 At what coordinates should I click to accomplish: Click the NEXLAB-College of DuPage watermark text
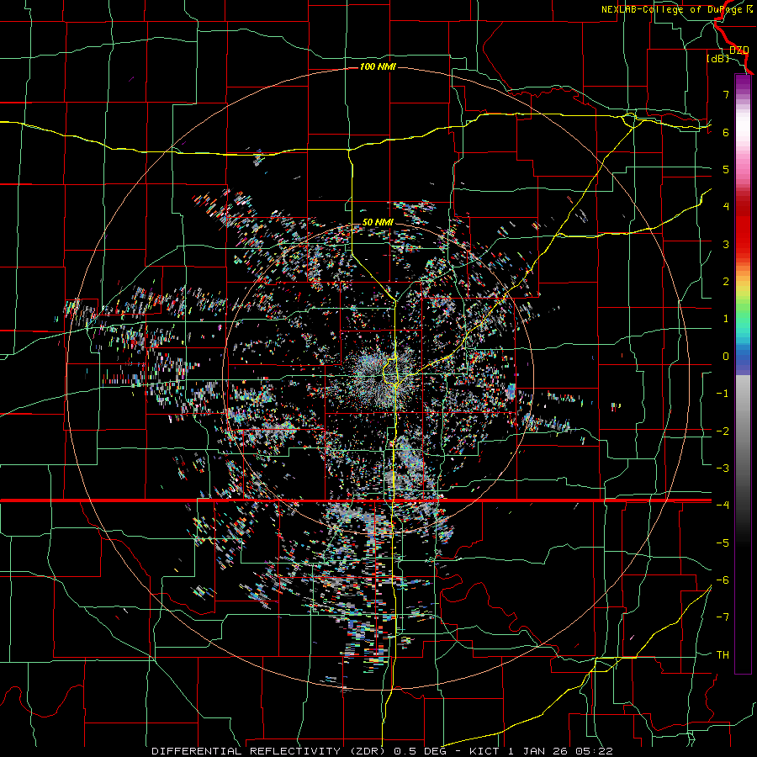click(x=676, y=9)
